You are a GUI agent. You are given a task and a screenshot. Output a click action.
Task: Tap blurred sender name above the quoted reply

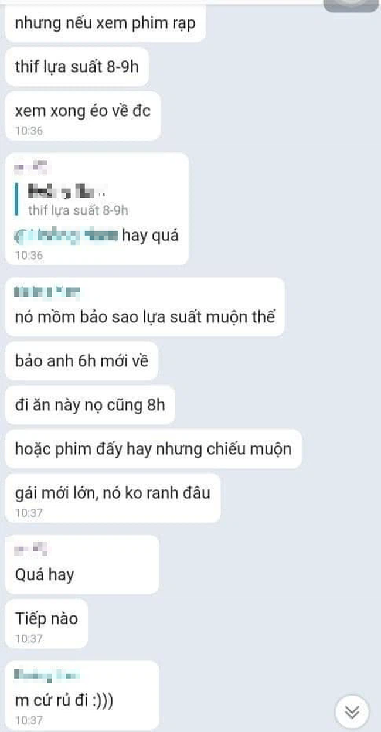pos(30,168)
